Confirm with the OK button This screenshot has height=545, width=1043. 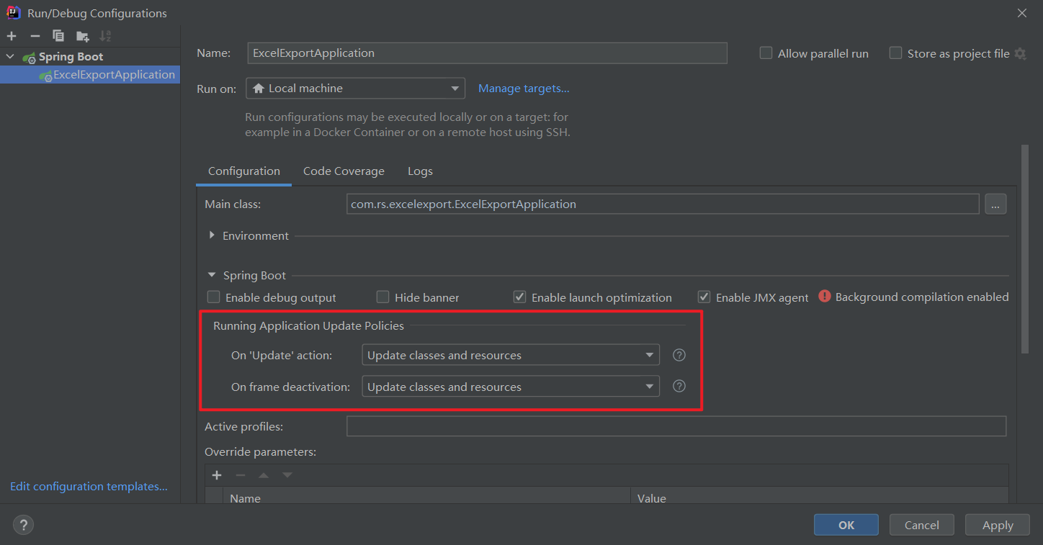coord(846,525)
